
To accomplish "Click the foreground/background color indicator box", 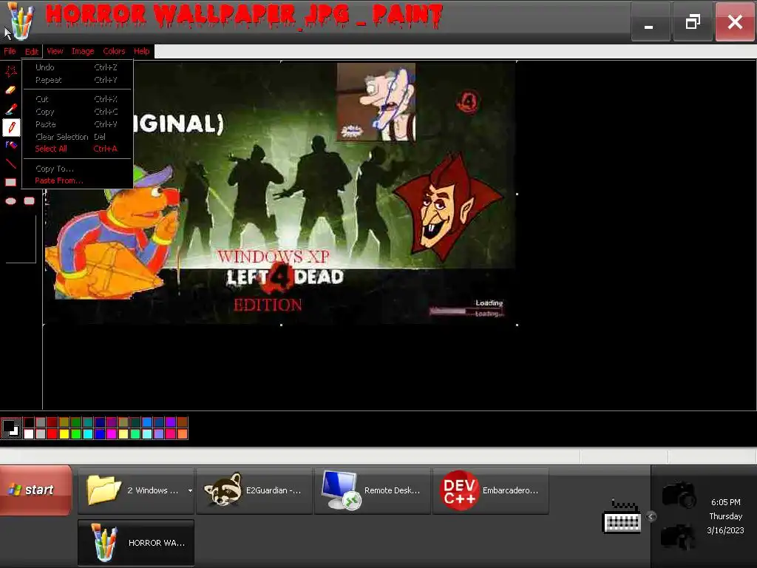I will pyautogui.click(x=11, y=428).
